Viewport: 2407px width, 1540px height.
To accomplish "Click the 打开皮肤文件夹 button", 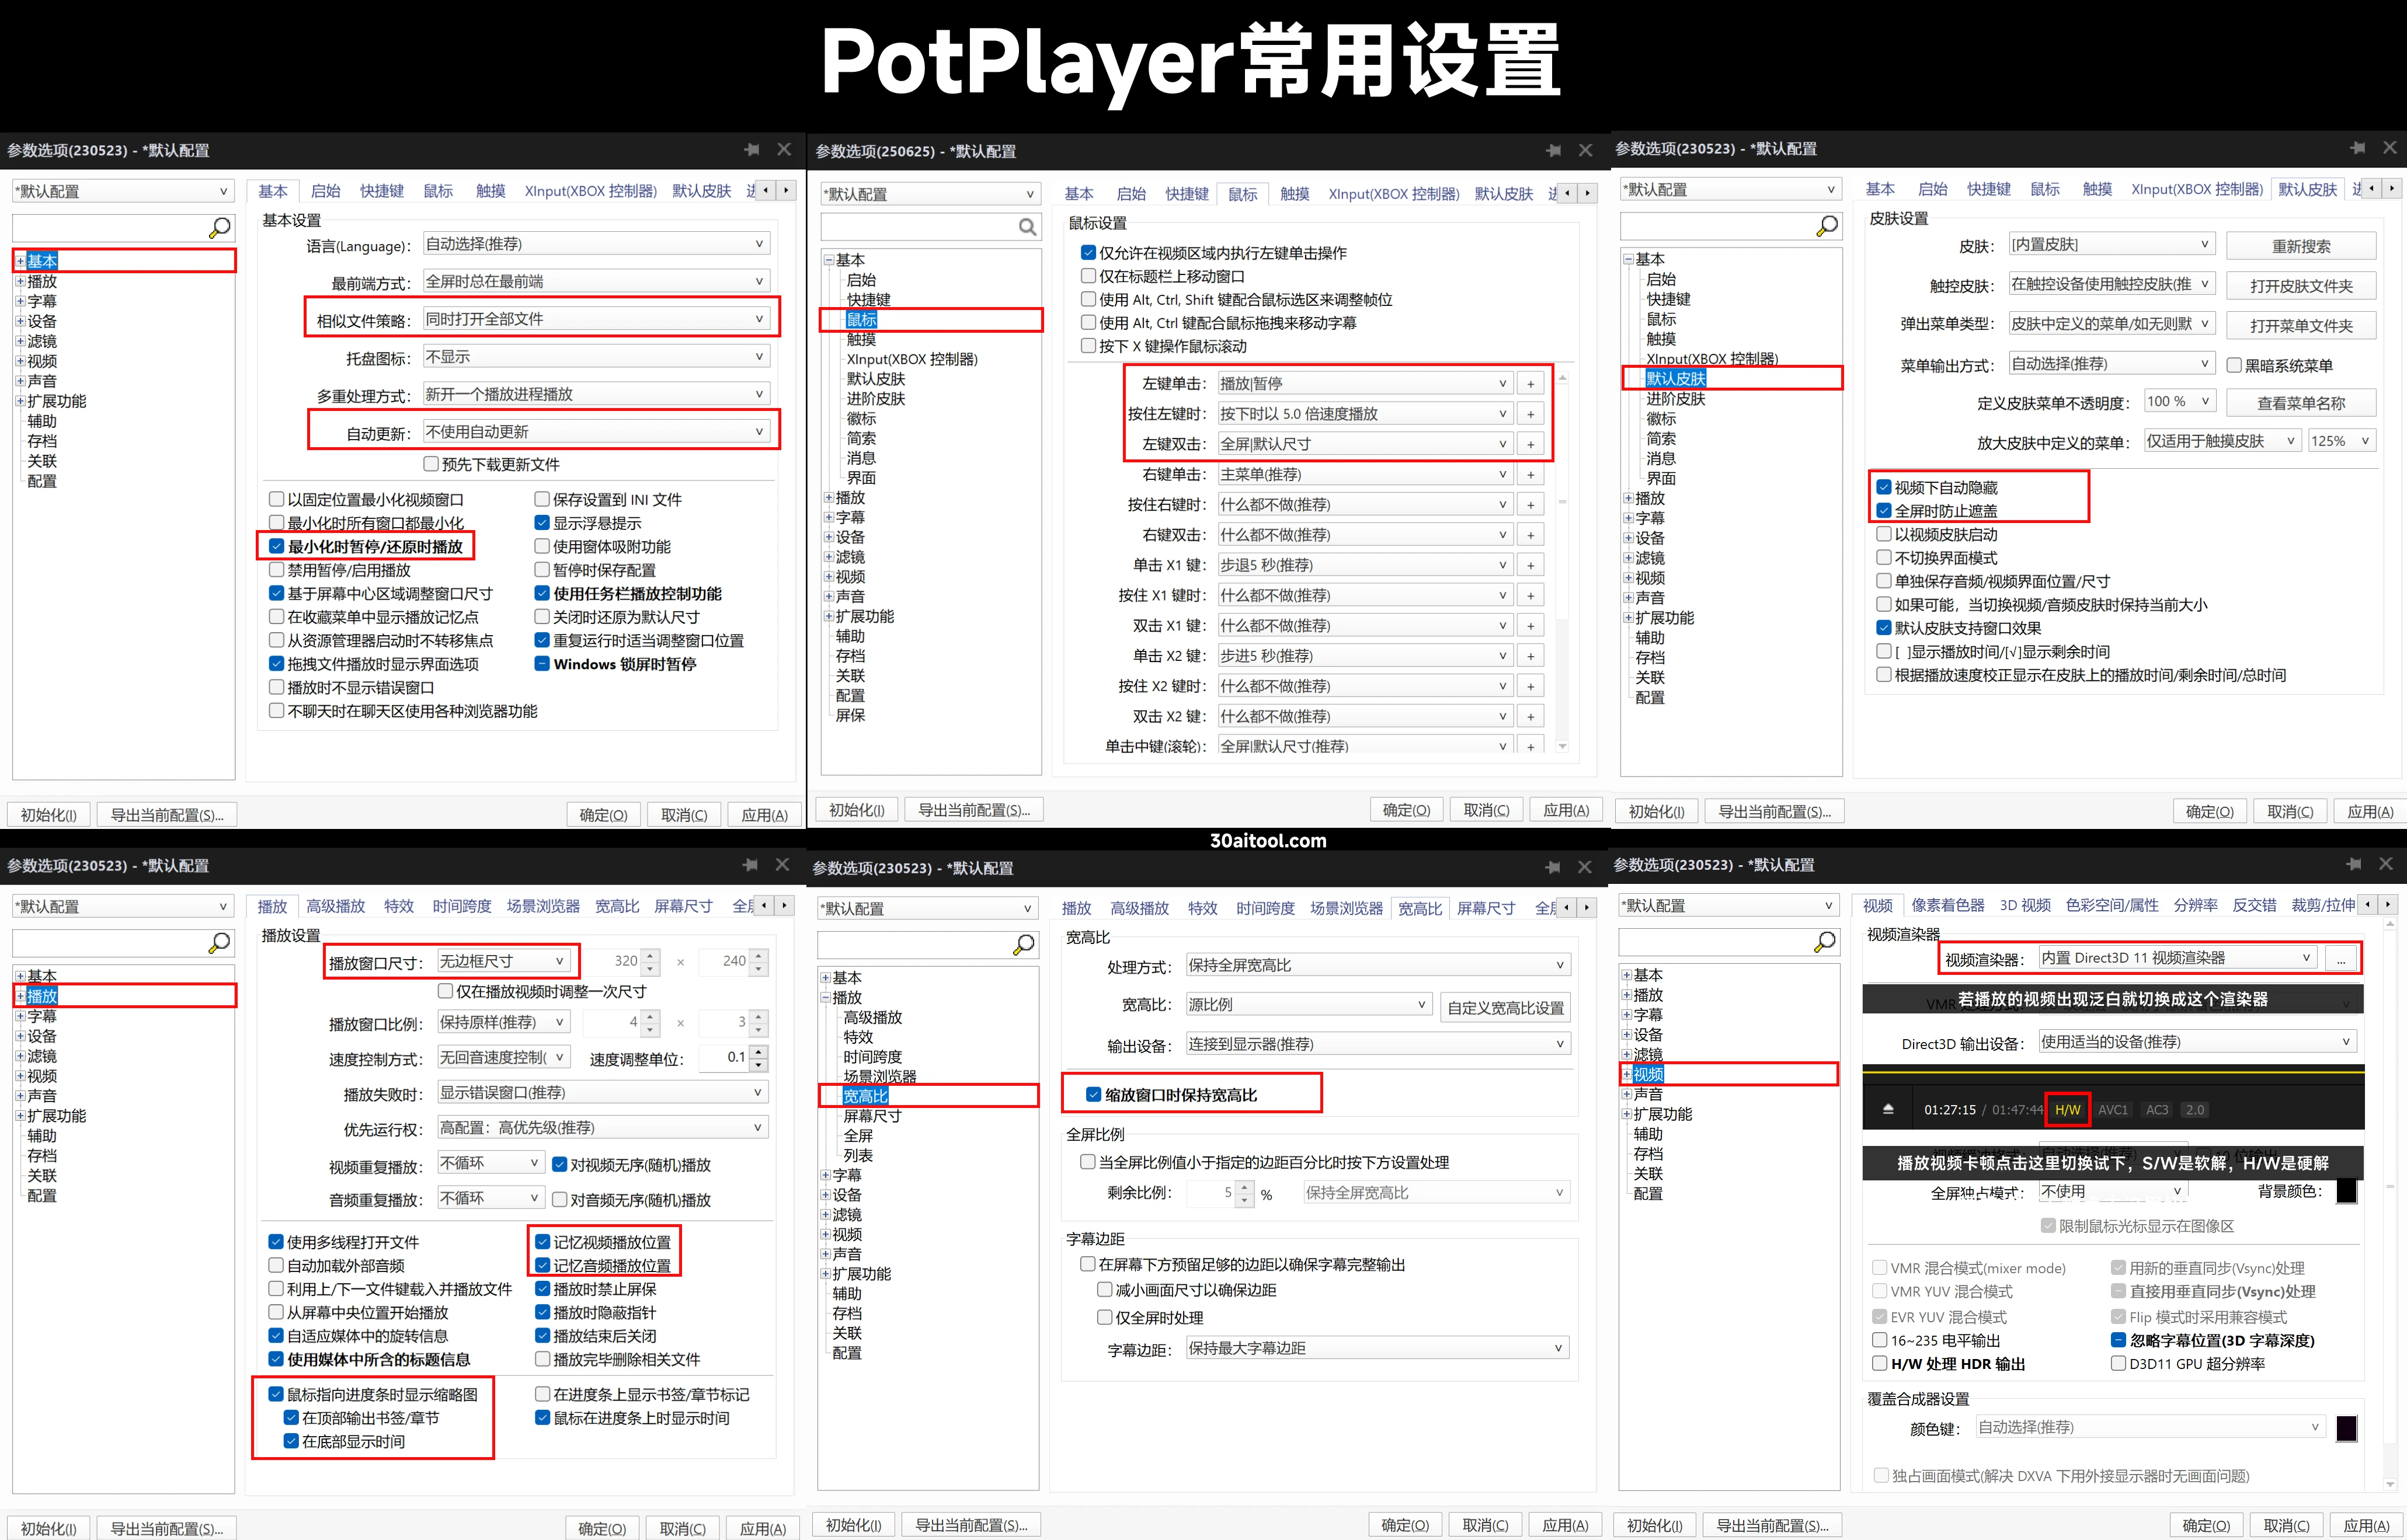I will tap(2301, 286).
